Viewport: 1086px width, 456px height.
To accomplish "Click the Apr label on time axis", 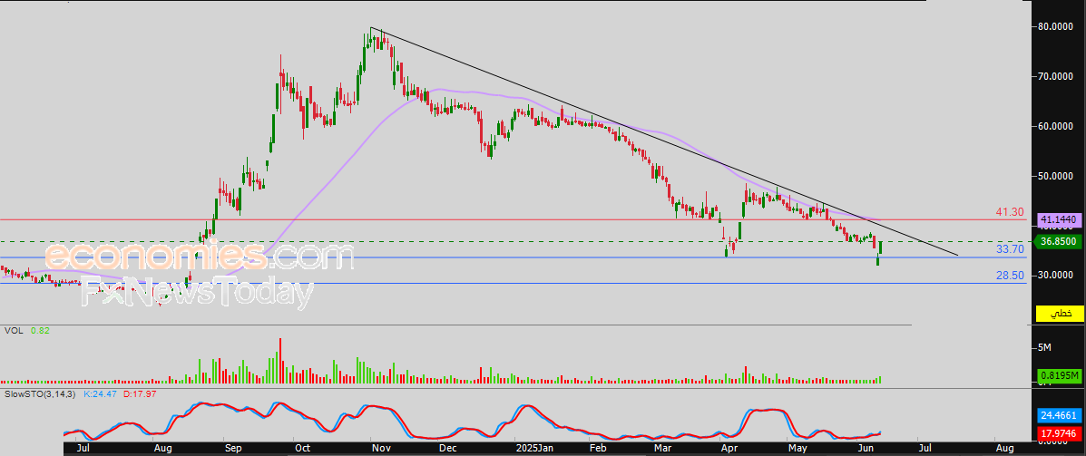I will 729,449.
